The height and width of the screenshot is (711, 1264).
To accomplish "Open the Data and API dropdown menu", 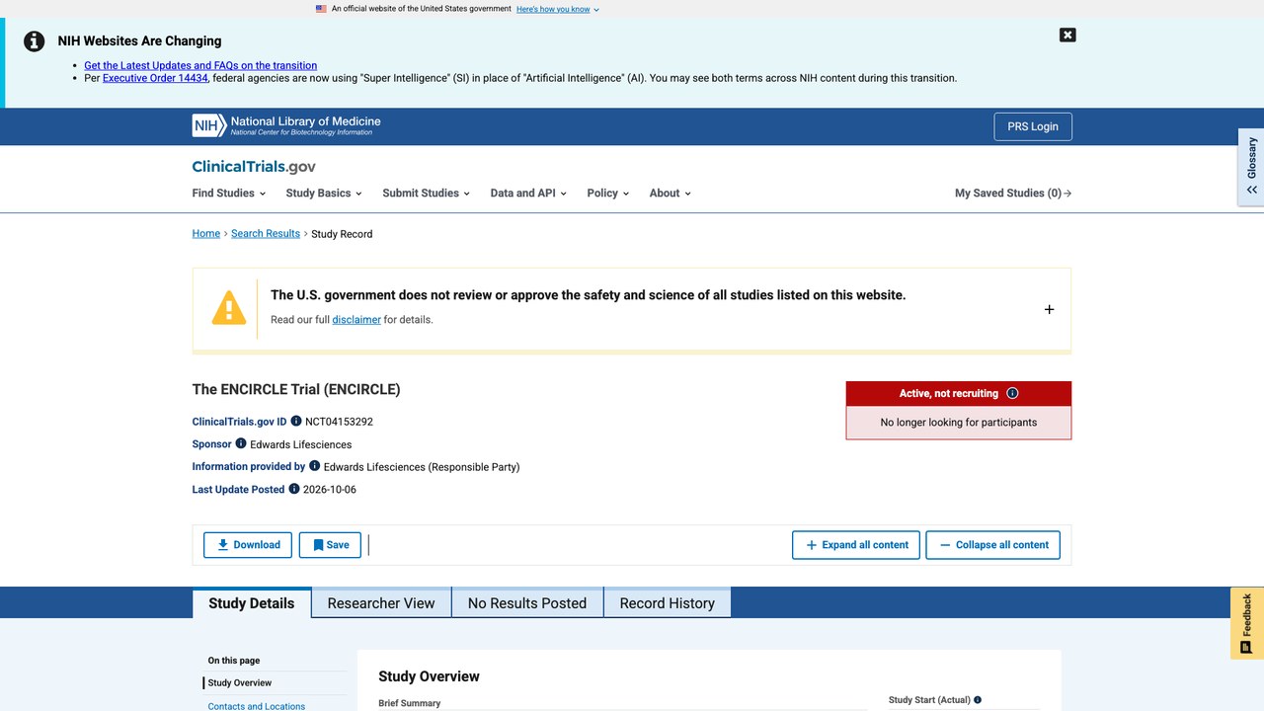I will 528,194.
